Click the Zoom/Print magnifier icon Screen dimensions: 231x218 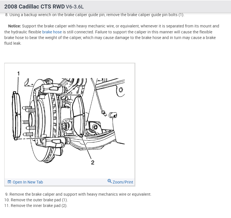pyautogui.click(x=110, y=181)
